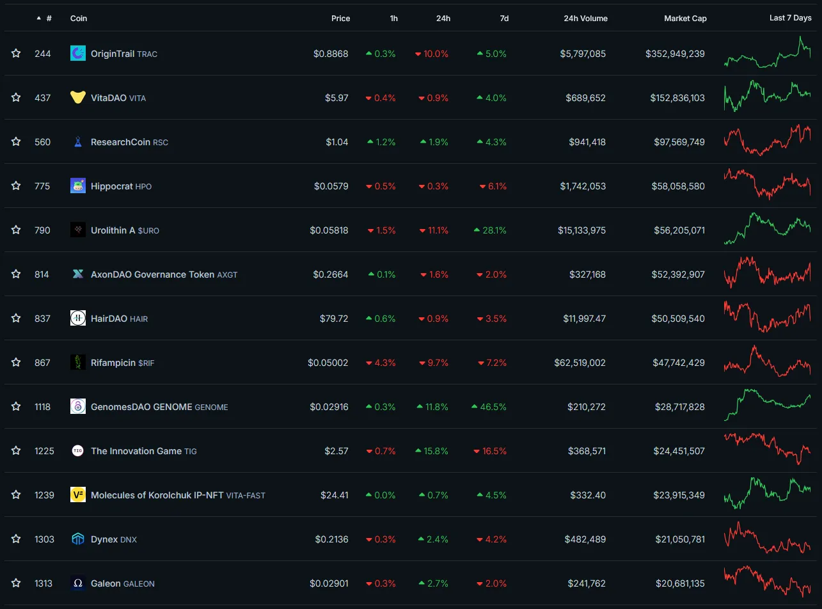Viewport: 822px width, 609px height.
Task: Click the Hippocrat coin logo
Action: coord(78,186)
